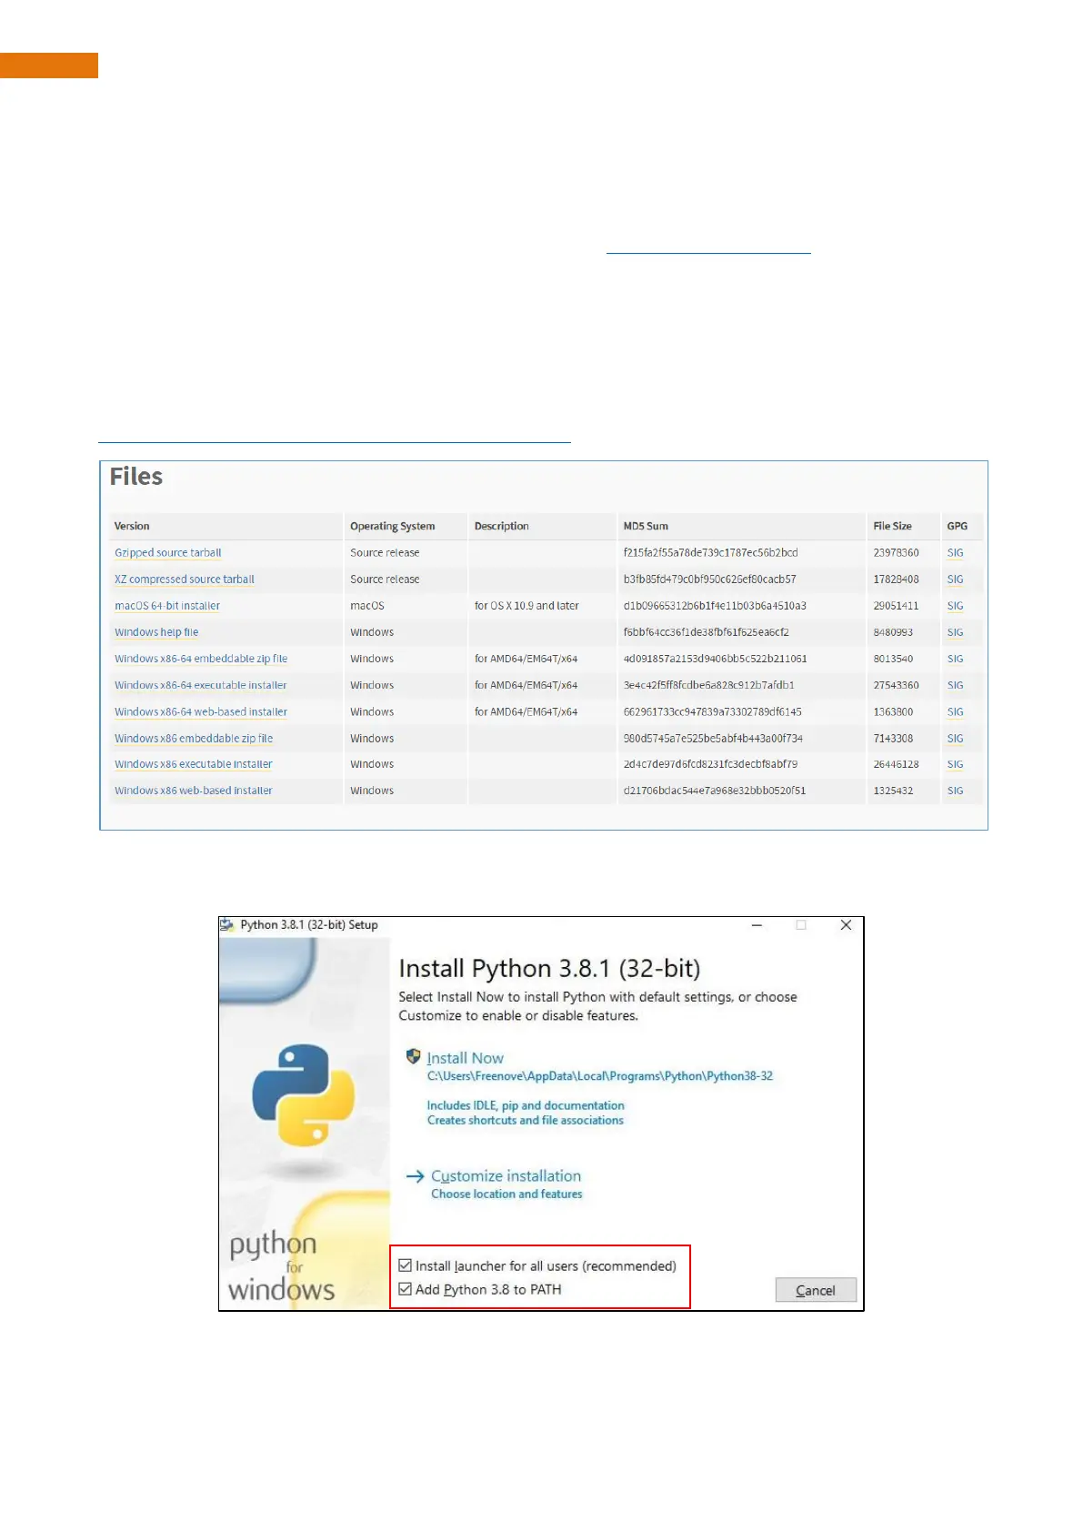
Task: Click the MD5 Sum column header
Action: coord(646,526)
